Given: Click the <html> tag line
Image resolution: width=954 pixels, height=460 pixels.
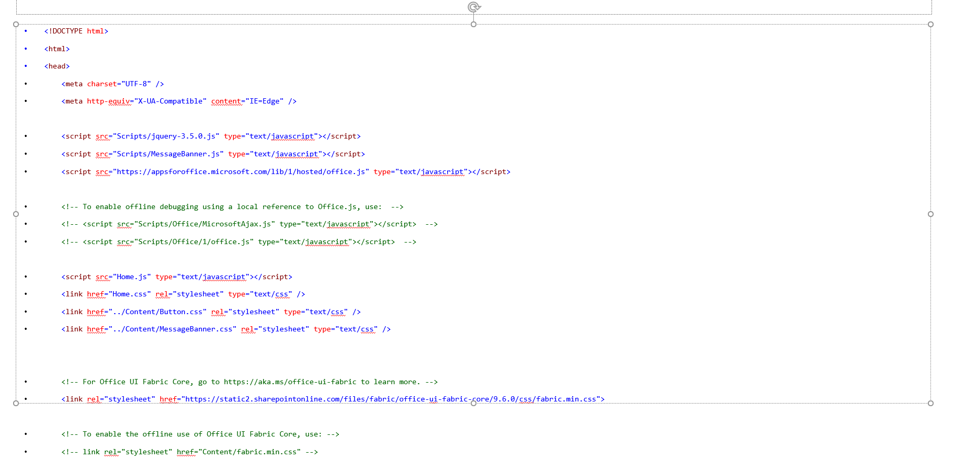Looking at the screenshot, I should 57,49.
